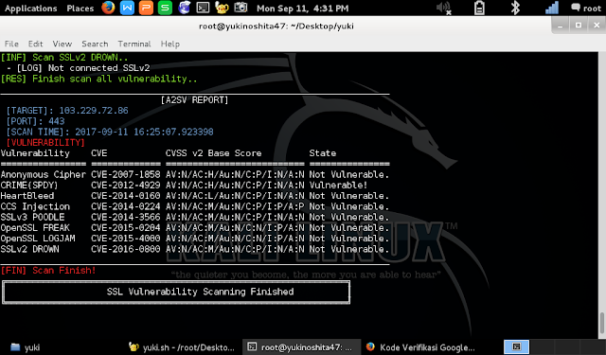Click CVE-2016-0800 in the report
This screenshot has width=606, height=355.
tap(126, 249)
